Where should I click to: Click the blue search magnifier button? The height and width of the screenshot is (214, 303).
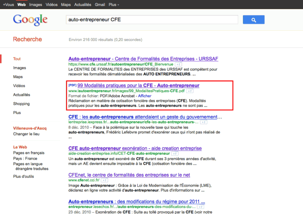(254, 20)
